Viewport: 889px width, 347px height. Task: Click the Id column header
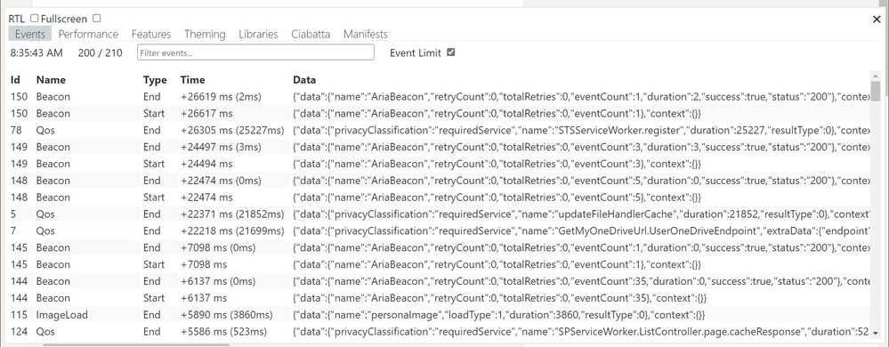coord(15,80)
